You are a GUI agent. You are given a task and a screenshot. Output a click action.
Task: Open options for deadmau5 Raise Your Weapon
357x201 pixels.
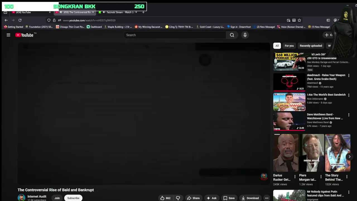[349, 75]
